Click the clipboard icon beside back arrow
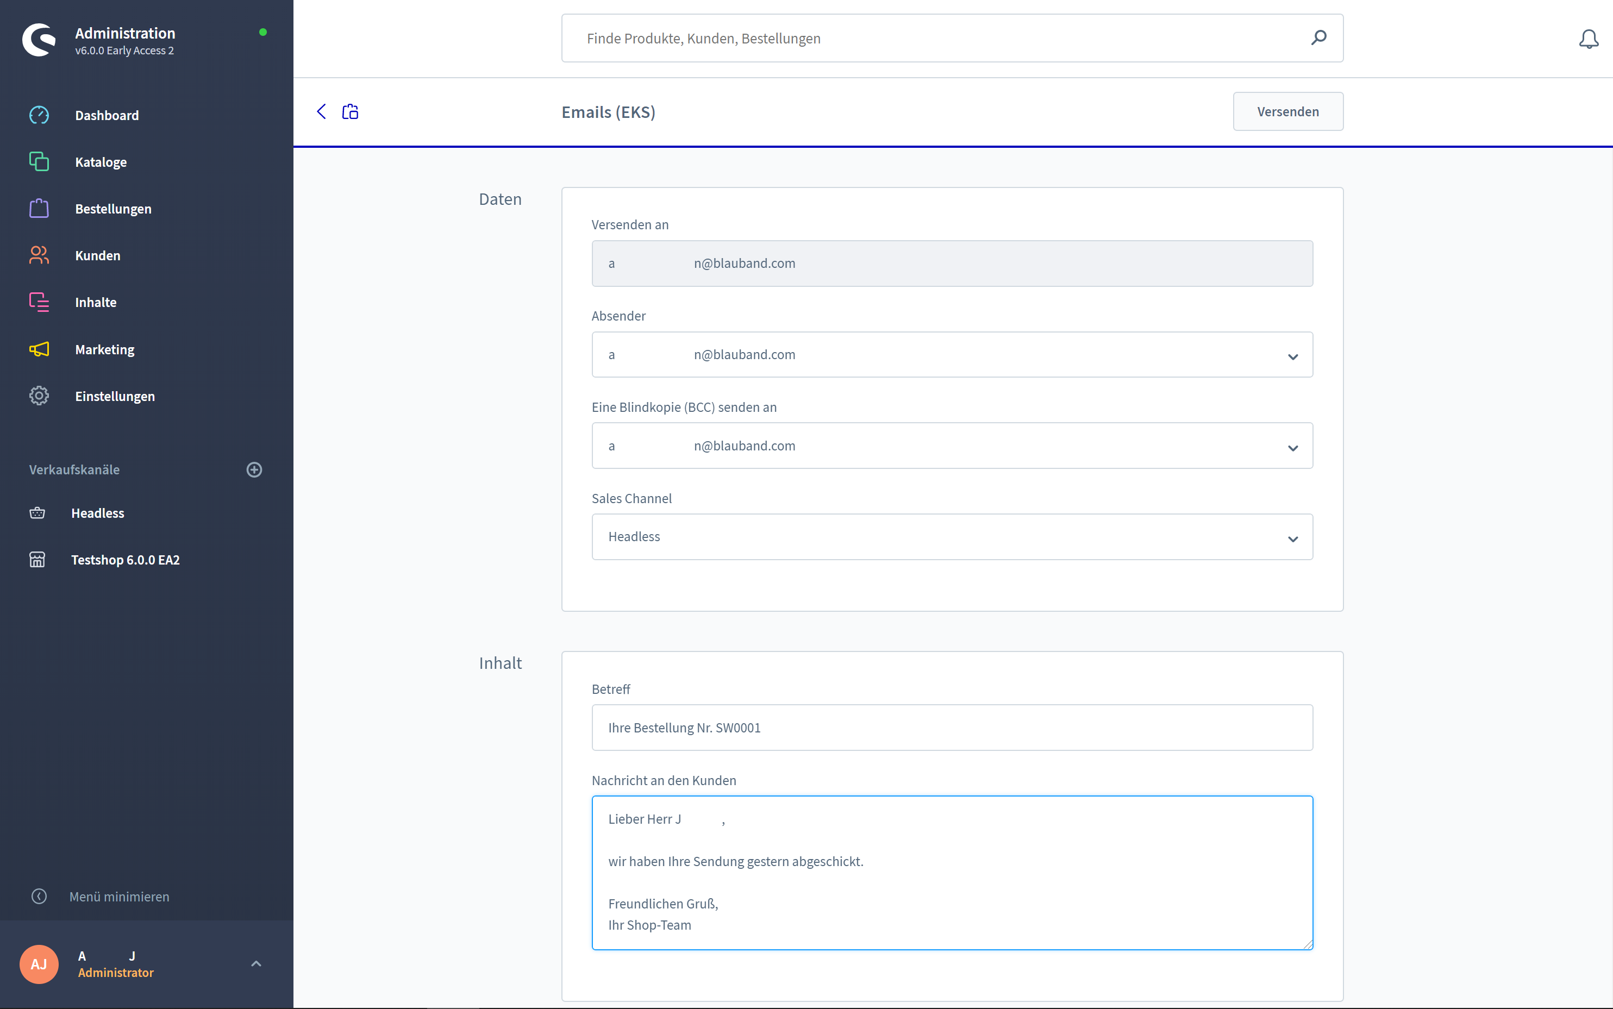 351,111
